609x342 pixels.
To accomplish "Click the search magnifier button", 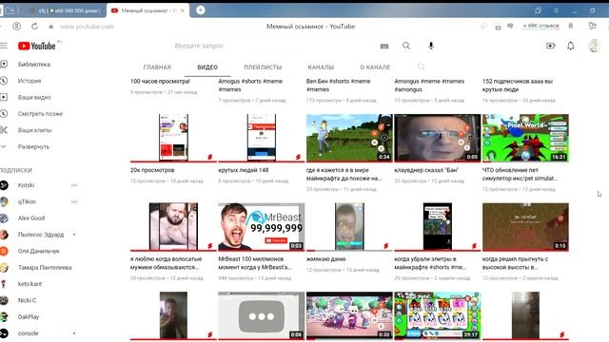I will (x=406, y=46).
